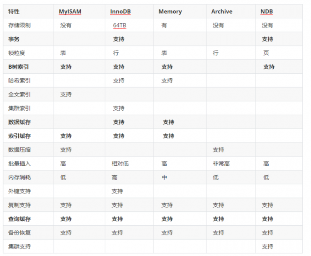Select the 查询缓存 row label
The height and width of the screenshot is (256, 311).
click(19, 219)
